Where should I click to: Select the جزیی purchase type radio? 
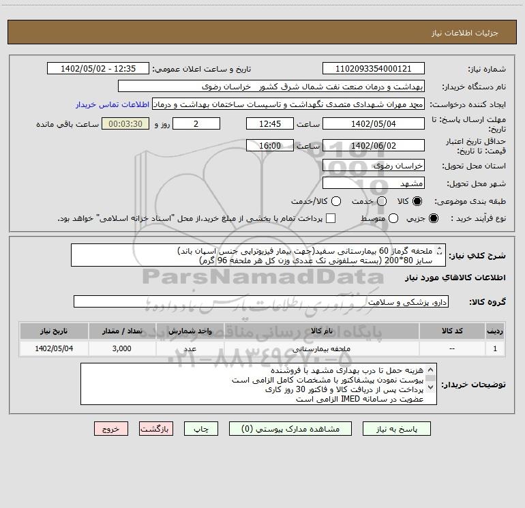pyautogui.click(x=433, y=219)
